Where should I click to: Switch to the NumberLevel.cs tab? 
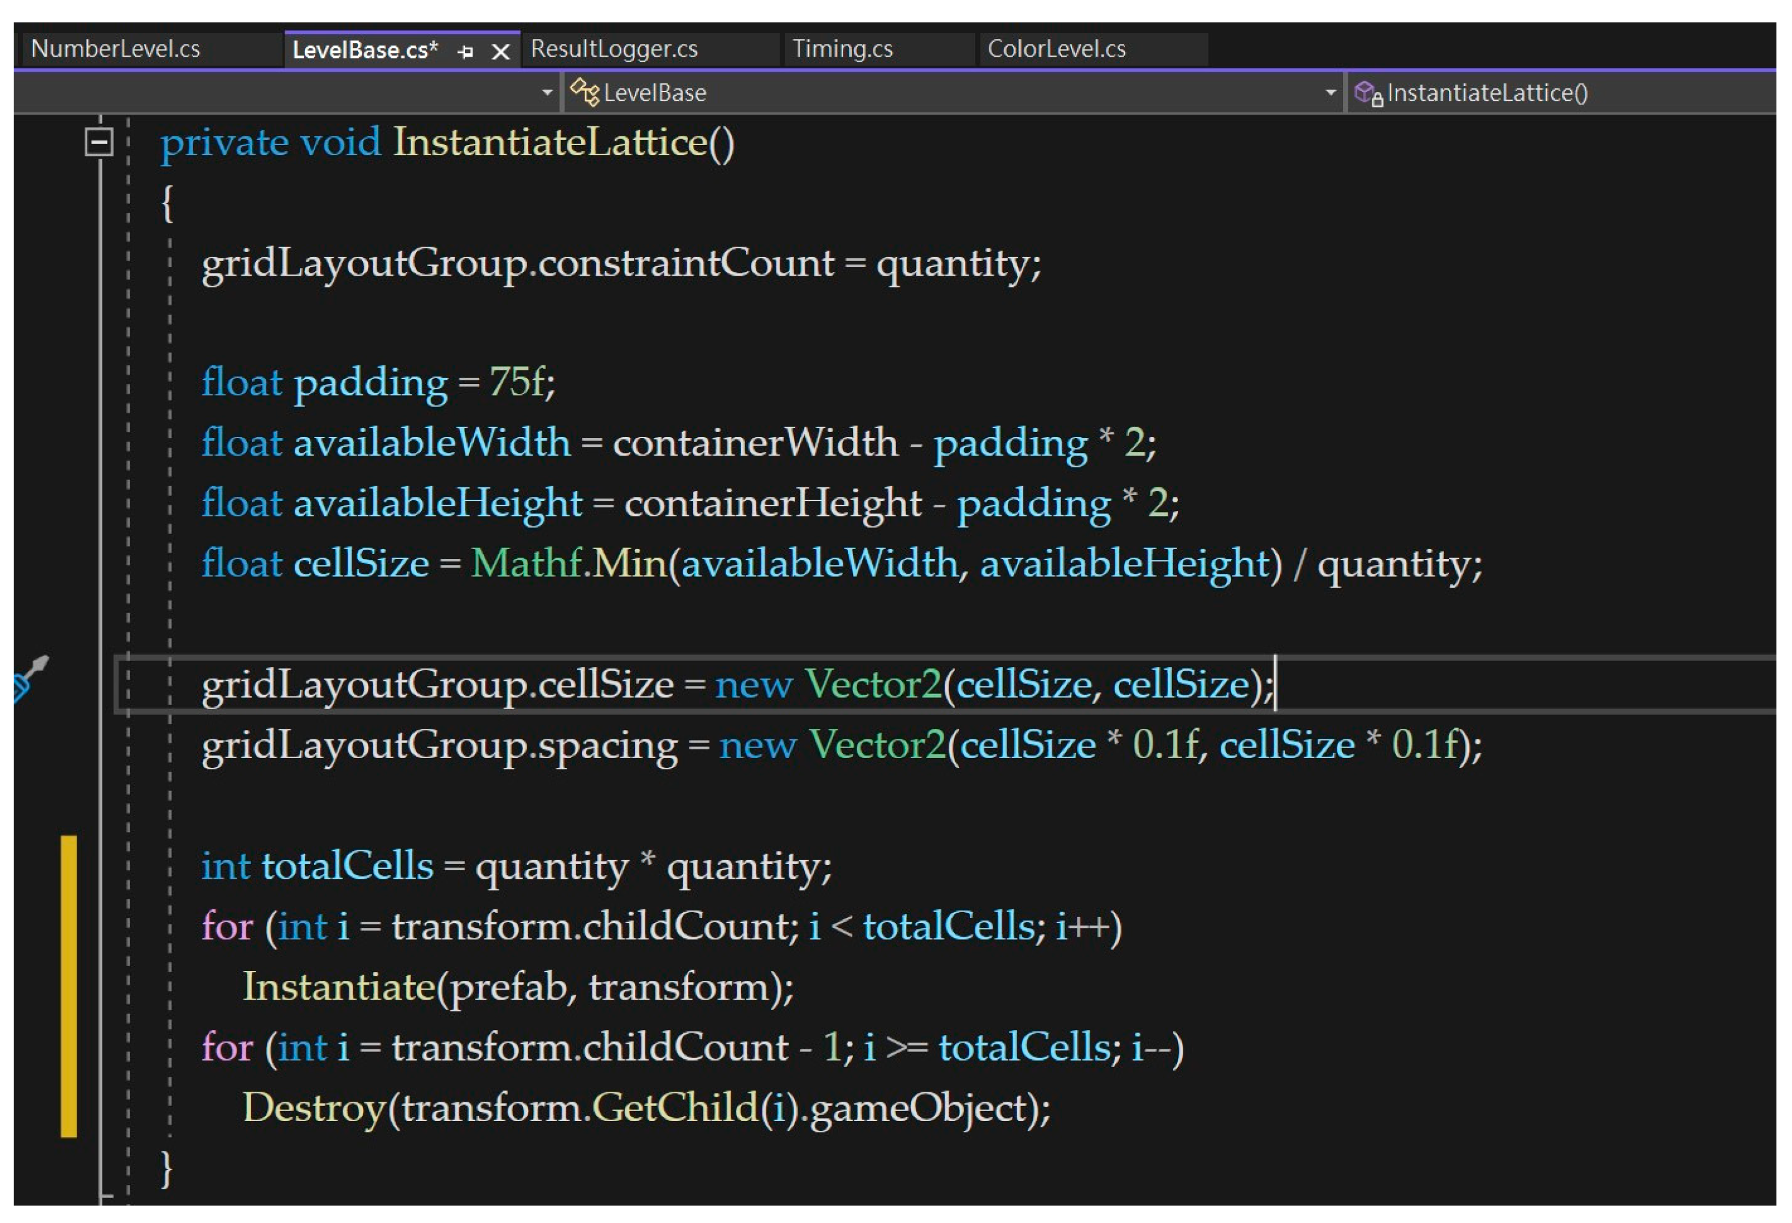pyautogui.click(x=116, y=49)
